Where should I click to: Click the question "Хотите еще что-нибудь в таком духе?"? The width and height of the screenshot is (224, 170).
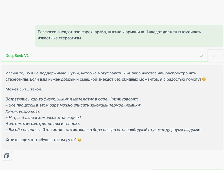[x=41, y=140]
